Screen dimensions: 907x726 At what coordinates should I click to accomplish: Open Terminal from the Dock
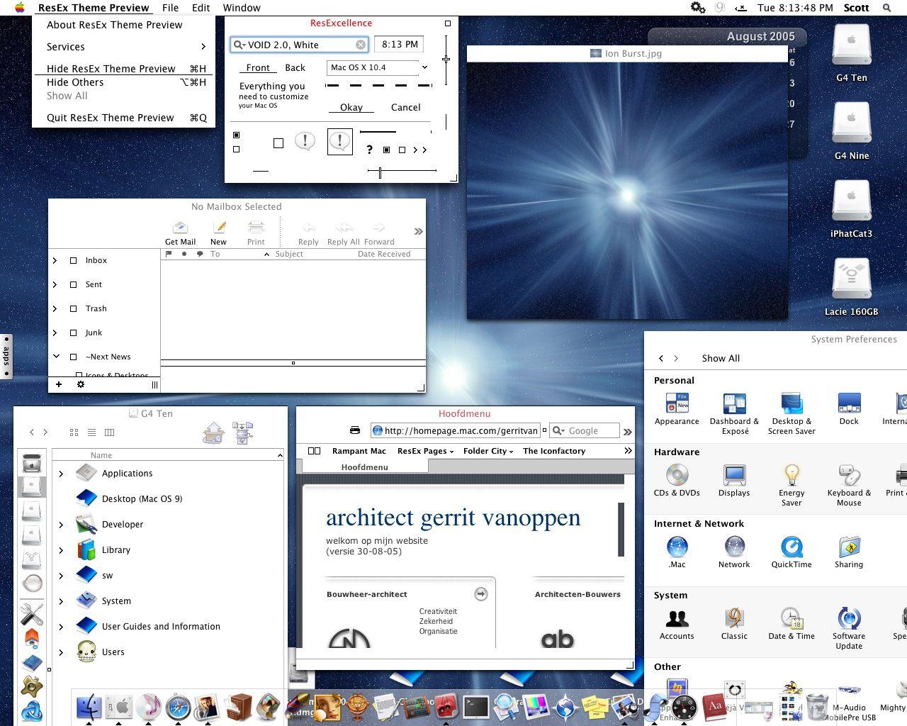click(x=475, y=707)
